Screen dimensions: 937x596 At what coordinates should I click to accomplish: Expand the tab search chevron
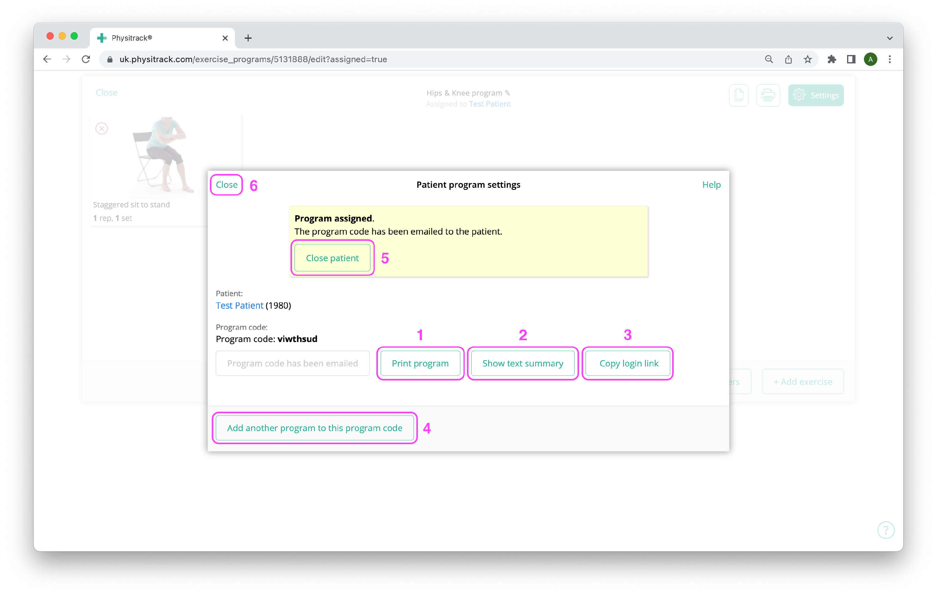pyautogui.click(x=890, y=38)
